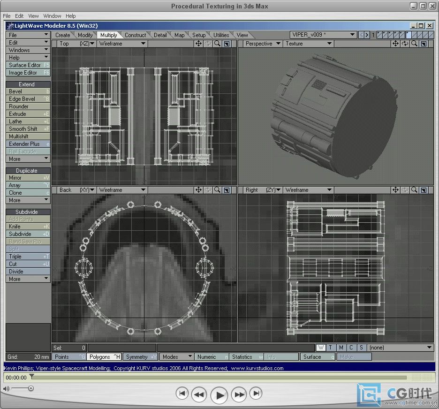Click the zoom magnifier in the Back viewport

(217, 190)
